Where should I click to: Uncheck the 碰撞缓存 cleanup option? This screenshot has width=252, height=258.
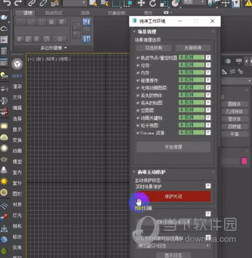(x=138, y=80)
